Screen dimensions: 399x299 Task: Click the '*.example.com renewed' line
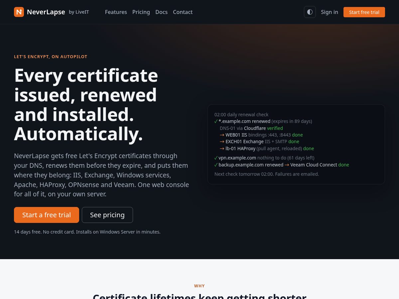click(263, 121)
